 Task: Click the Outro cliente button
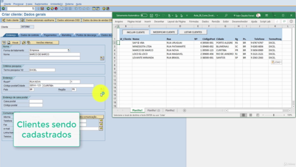[x=11, y=20]
